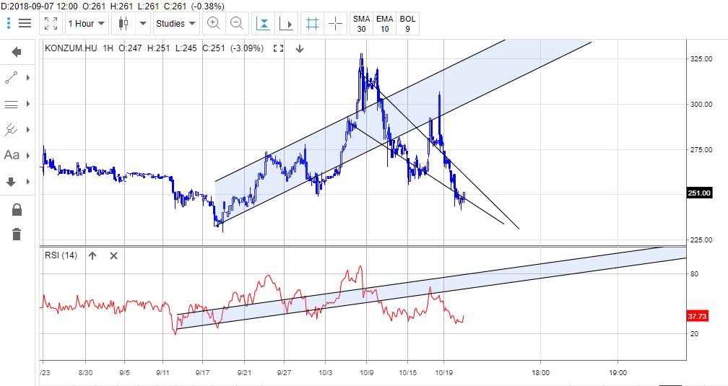Click the 325.00 price axis label
The height and width of the screenshot is (386, 728).
[x=701, y=59]
